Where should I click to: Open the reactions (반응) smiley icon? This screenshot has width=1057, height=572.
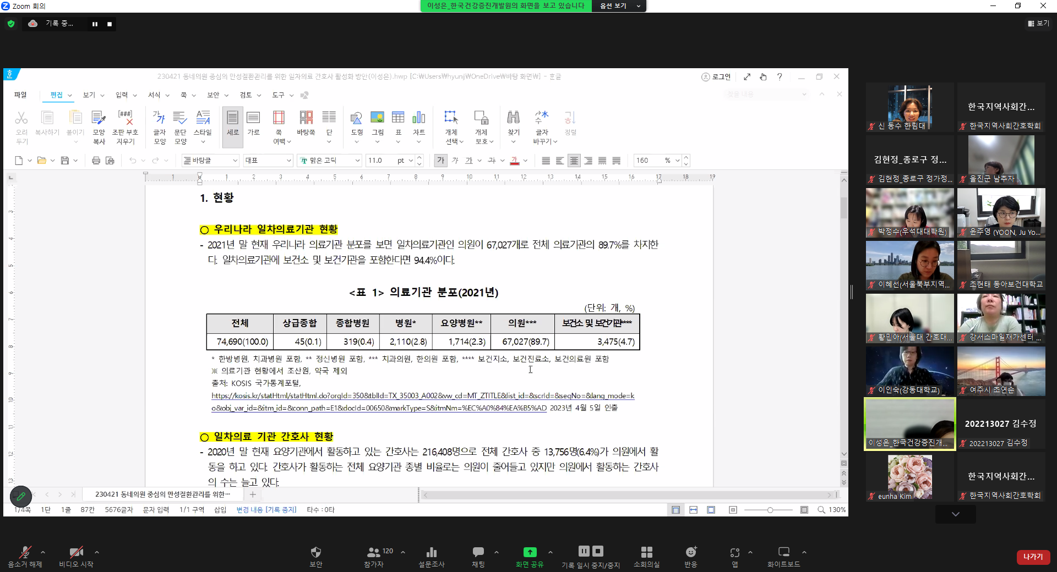(691, 552)
